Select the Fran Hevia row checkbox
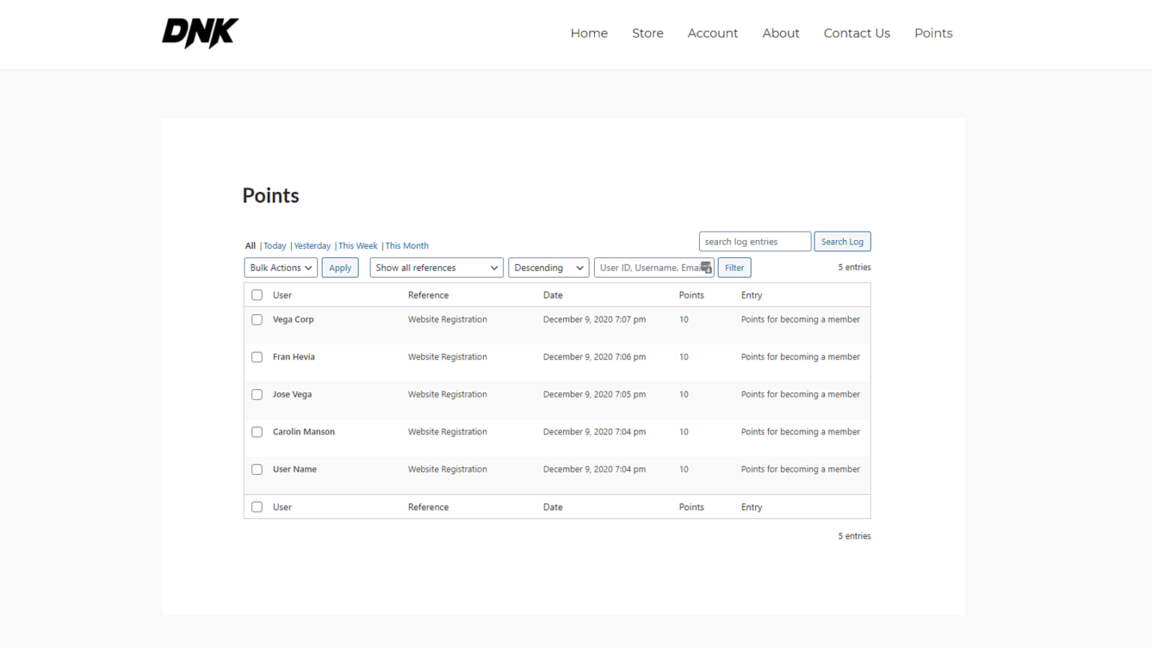Image resolution: width=1152 pixels, height=648 pixels. tap(257, 357)
